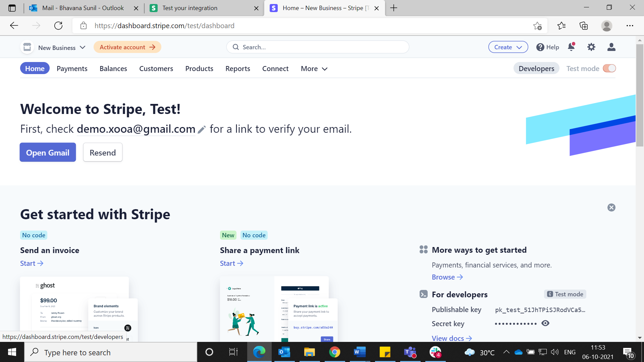The width and height of the screenshot is (644, 362).
Task: Click the Resend button
Action: [x=103, y=153]
